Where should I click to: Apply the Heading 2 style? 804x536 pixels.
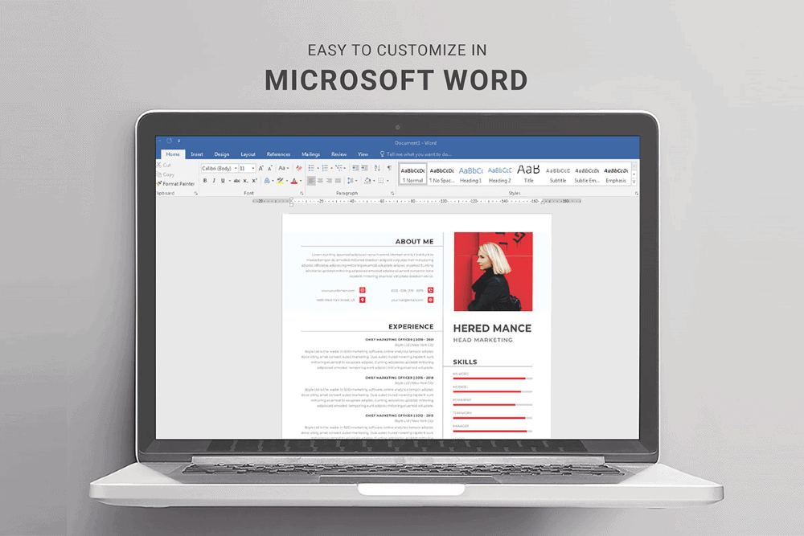pos(499,174)
